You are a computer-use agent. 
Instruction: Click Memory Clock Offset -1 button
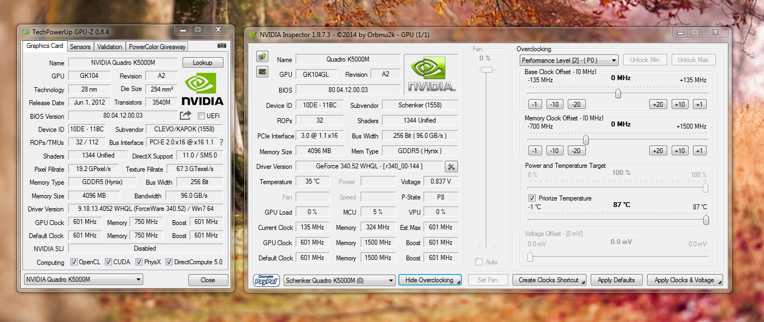click(535, 150)
